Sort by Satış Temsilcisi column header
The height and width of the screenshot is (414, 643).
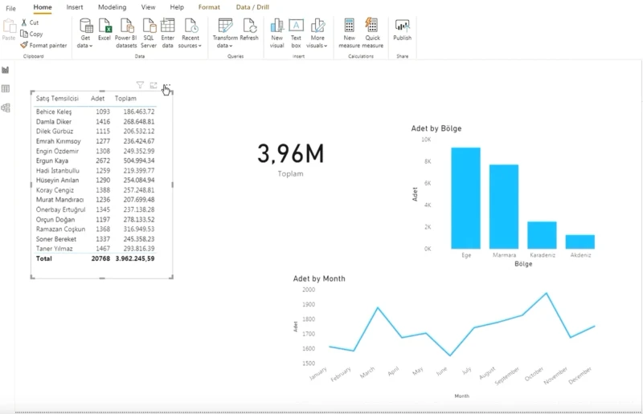57,98
